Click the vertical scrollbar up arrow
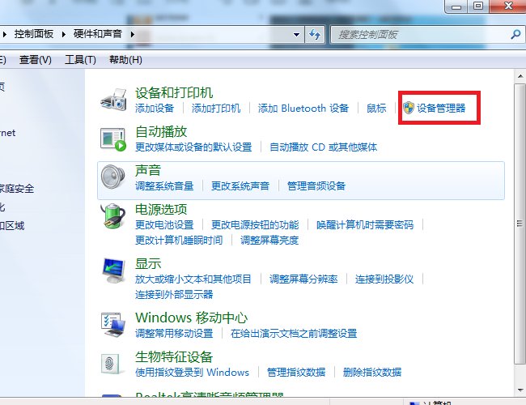Screen dimensions: 526x405 pos(520,77)
